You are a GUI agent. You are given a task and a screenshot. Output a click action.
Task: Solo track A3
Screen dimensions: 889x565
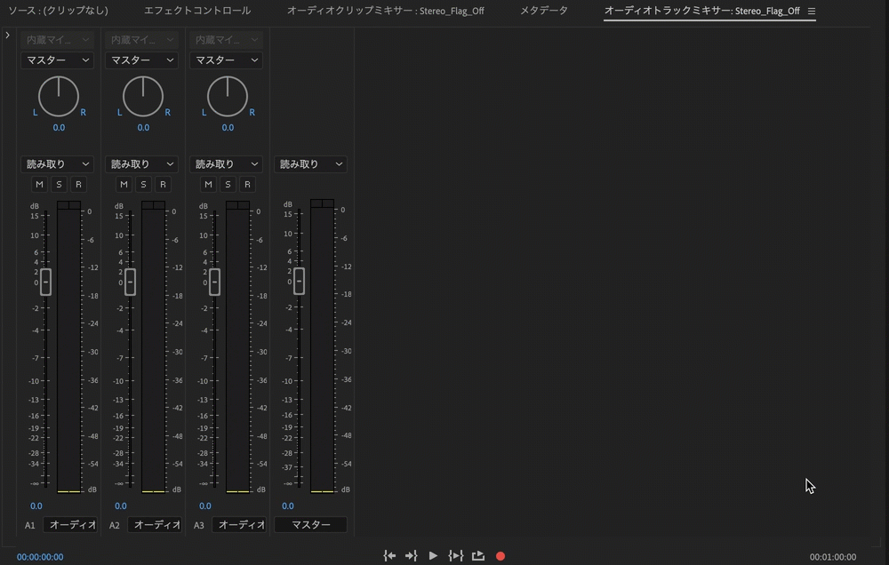(228, 184)
